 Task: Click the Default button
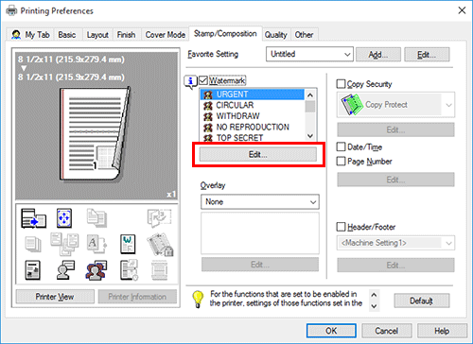(422, 301)
